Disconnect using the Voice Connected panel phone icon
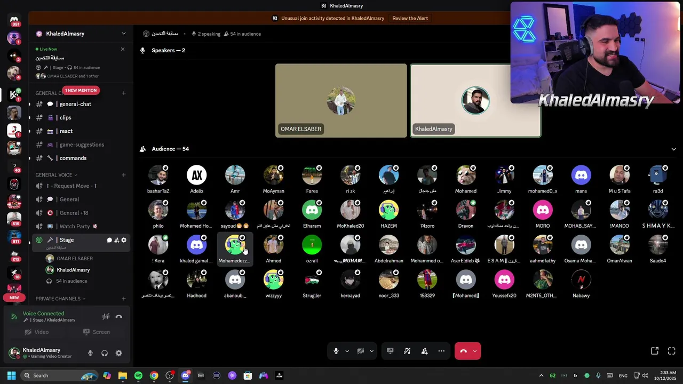 click(119, 316)
